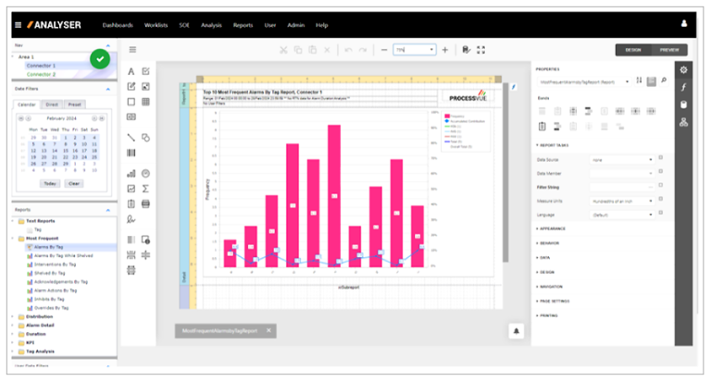Select the Panel rectangle tool

click(x=131, y=102)
